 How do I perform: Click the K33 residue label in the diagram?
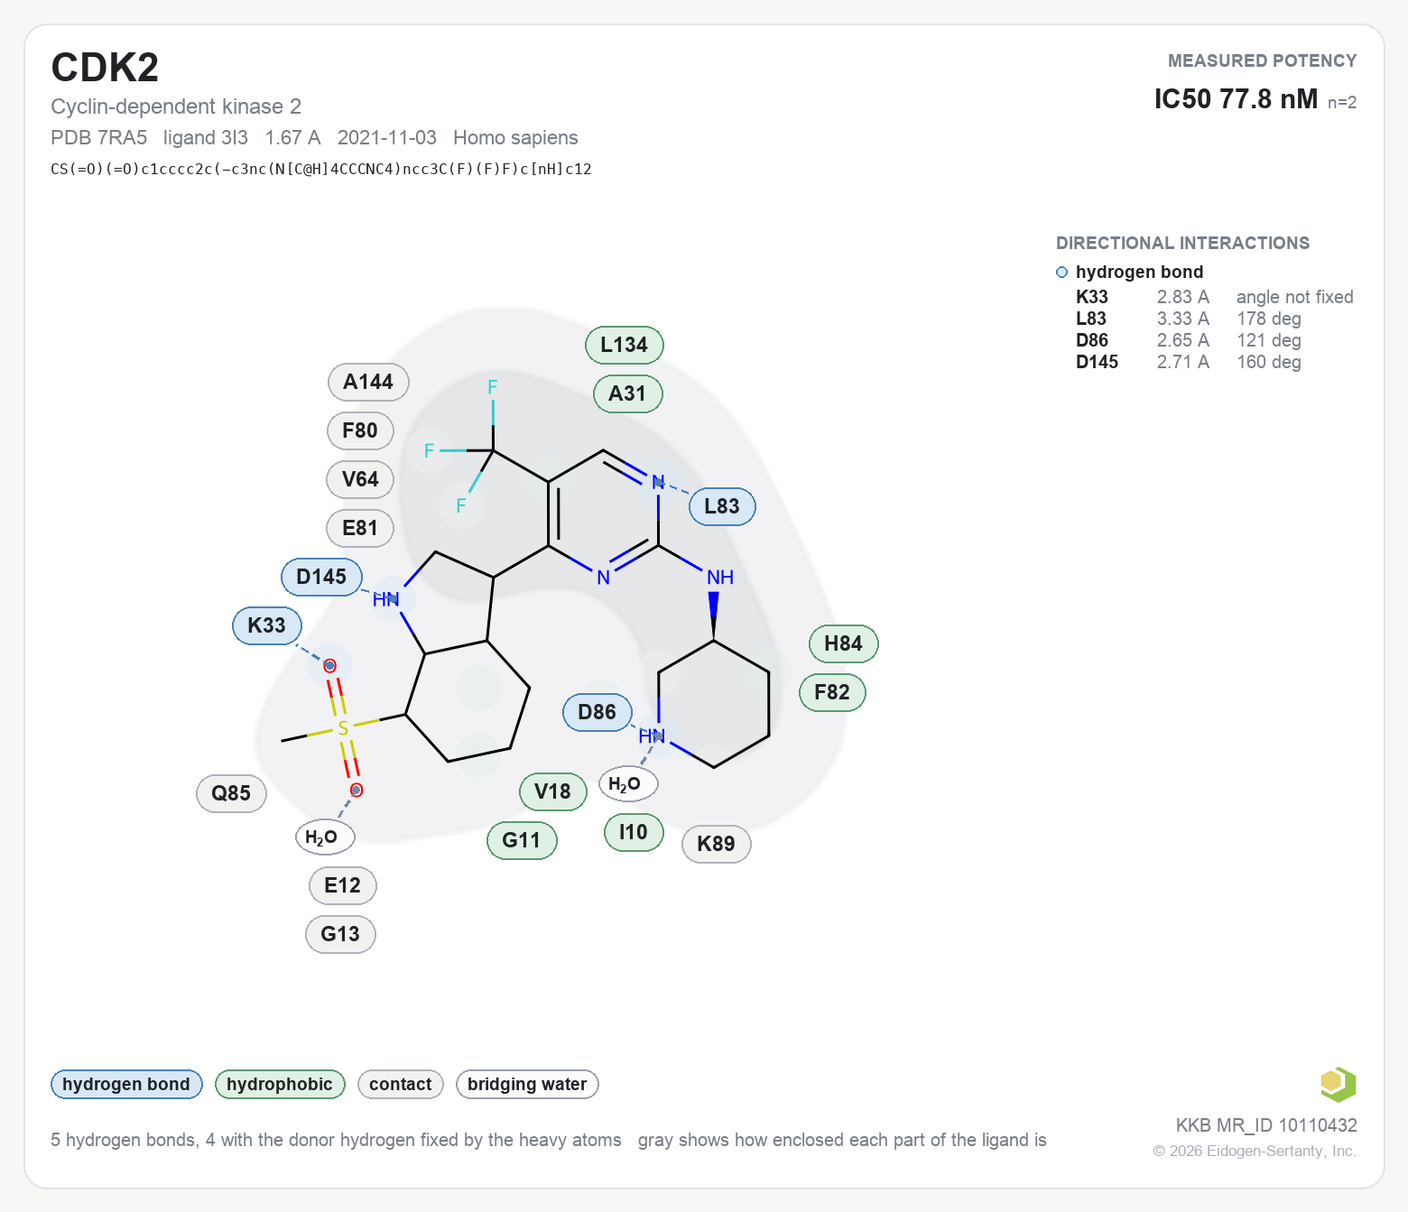click(267, 625)
